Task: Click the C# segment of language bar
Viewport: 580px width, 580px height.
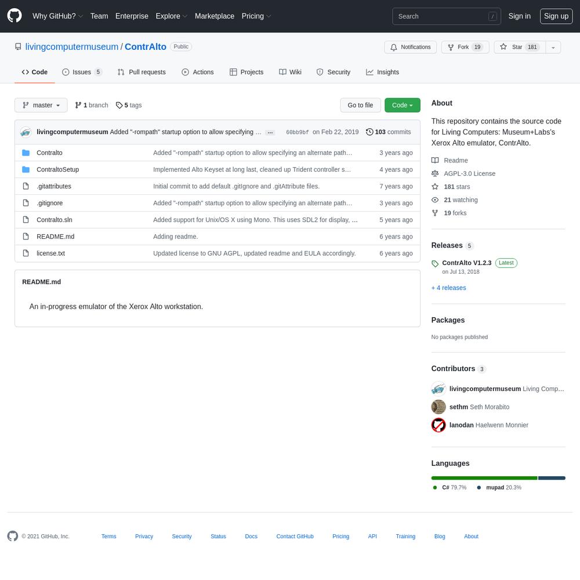Action: tap(484, 478)
